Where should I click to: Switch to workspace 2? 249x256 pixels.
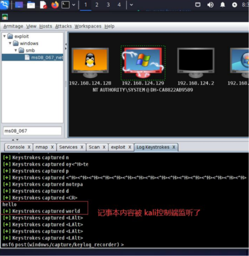click(x=97, y=5)
